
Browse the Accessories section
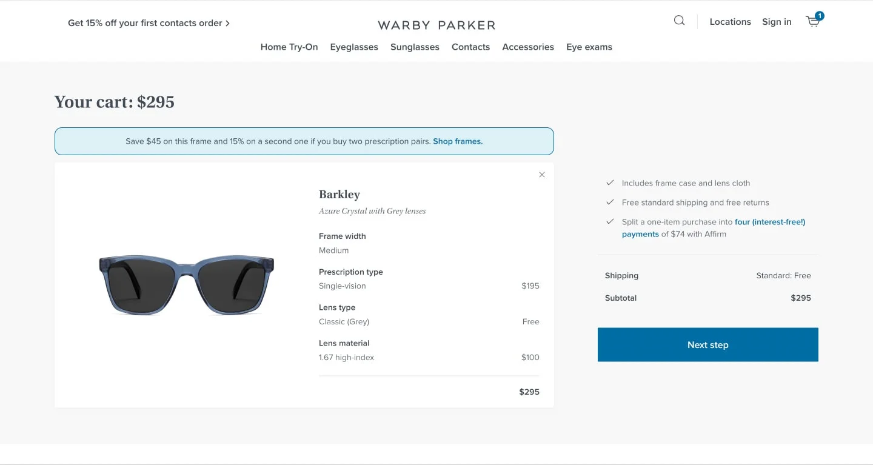point(527,47)
